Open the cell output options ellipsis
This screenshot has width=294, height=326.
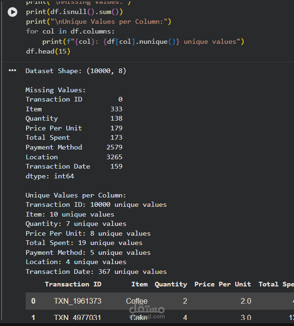pos(13,71)
